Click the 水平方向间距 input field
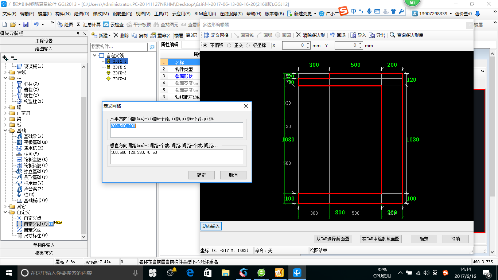498x280 pixels. click(177, 130)
